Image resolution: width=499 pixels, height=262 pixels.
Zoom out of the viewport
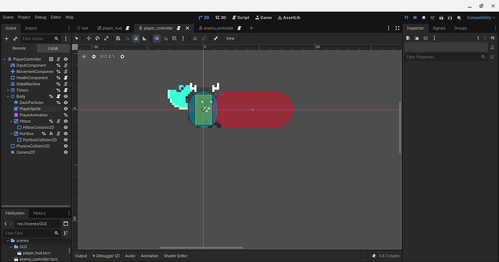[x=93, y=56]
